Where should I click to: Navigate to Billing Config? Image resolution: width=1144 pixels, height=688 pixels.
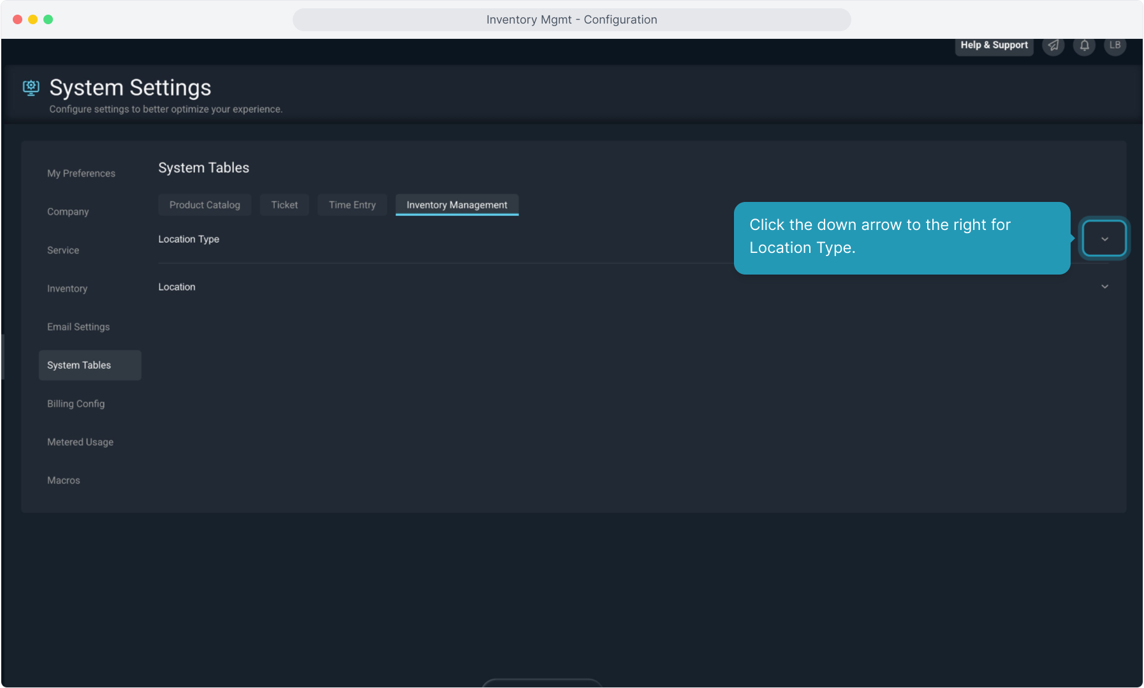(76, 404)
